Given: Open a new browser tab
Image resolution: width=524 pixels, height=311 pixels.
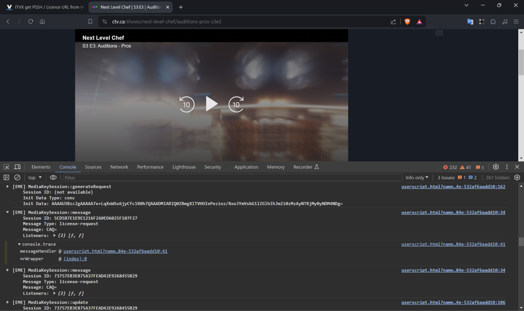Looking at the screenshot, I should click(x=181, y=7).
